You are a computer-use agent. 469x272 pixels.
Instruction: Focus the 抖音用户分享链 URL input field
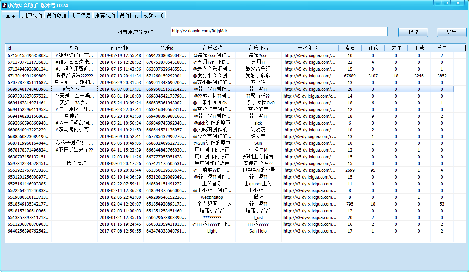279,31
